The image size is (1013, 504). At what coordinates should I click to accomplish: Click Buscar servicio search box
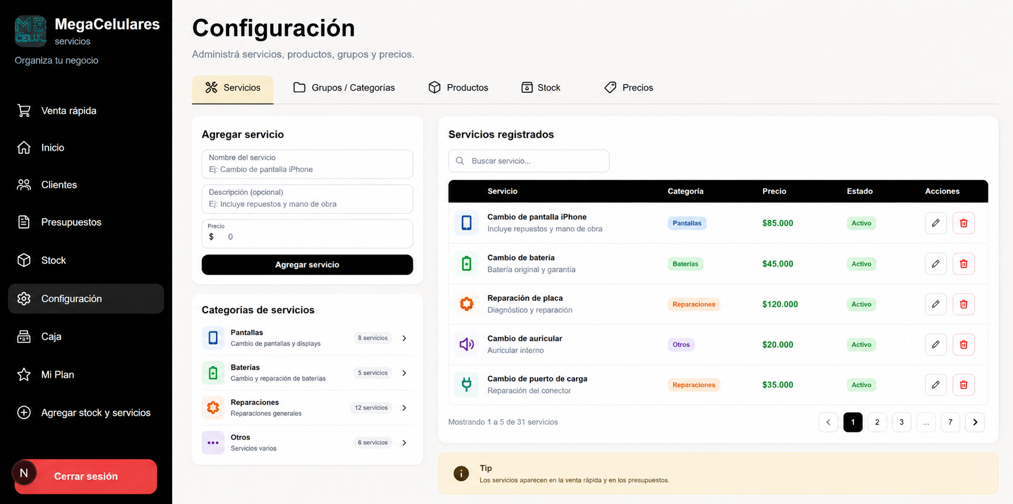click(x=529, y=161)
